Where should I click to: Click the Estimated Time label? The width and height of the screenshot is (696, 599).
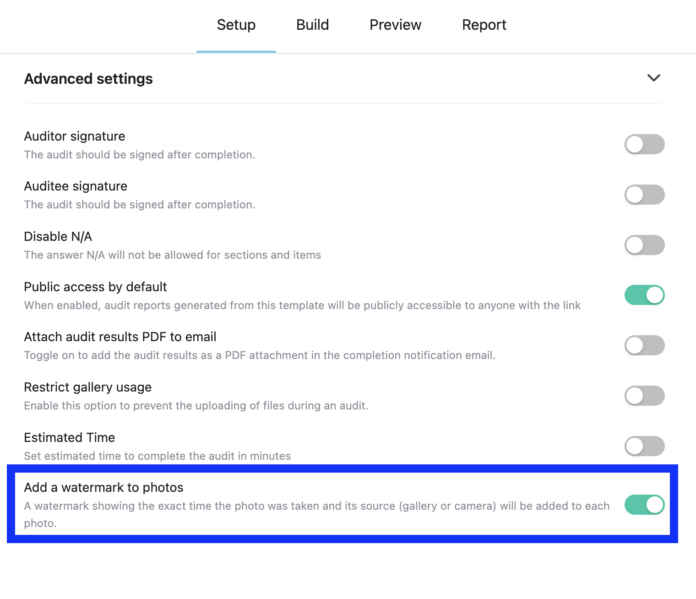coord(70,438)
